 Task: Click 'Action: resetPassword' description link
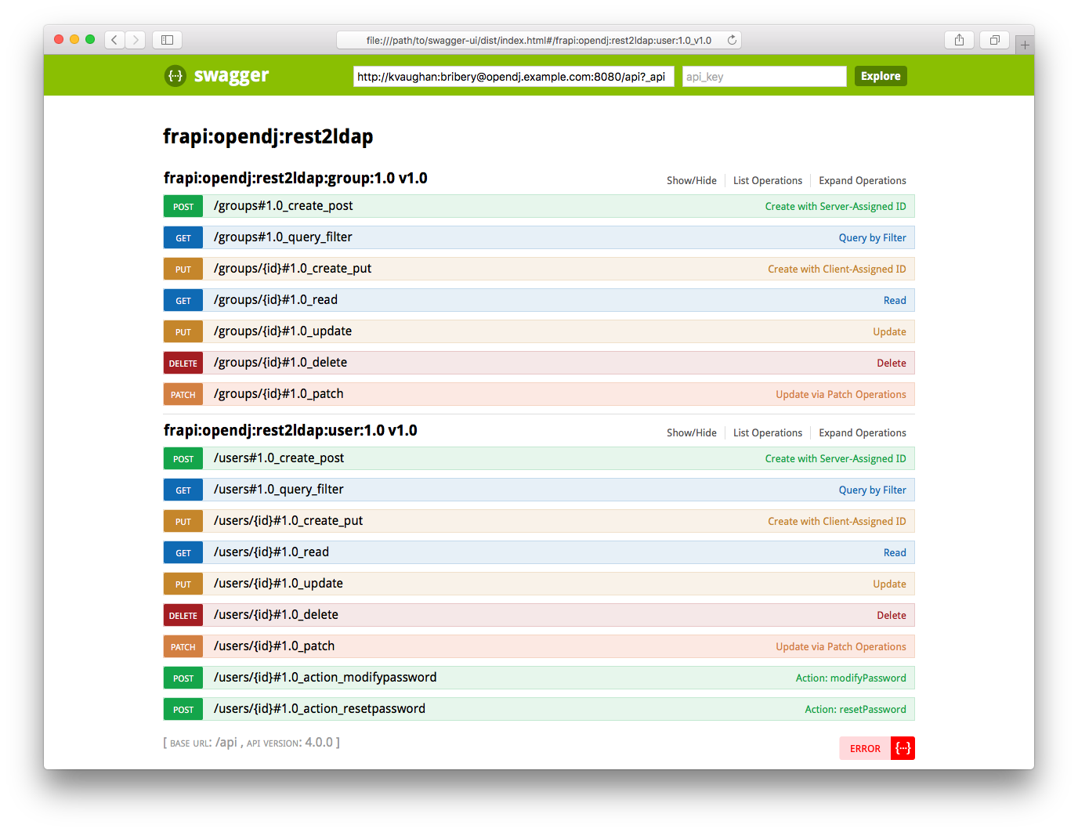tap(856, 710)
